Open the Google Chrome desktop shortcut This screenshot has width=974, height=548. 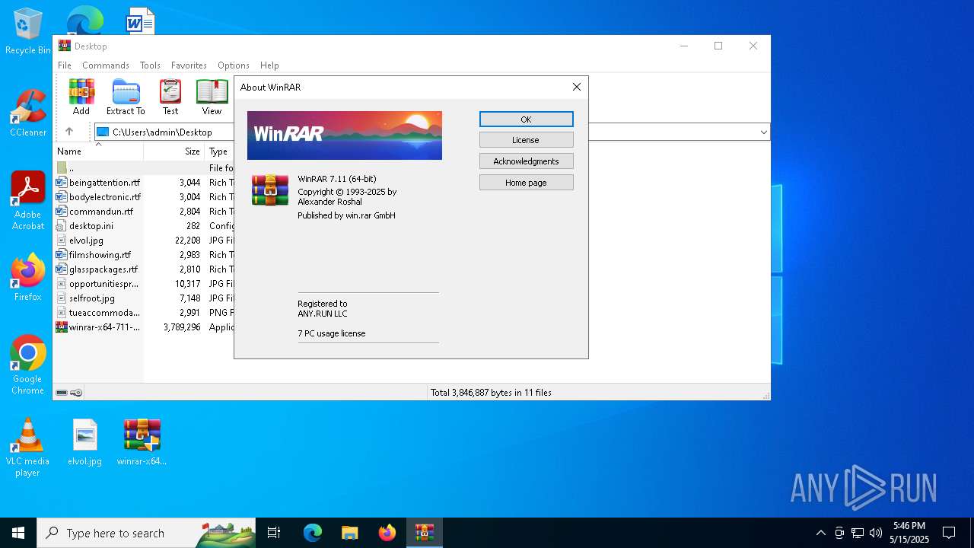click(x=28, y=365)
